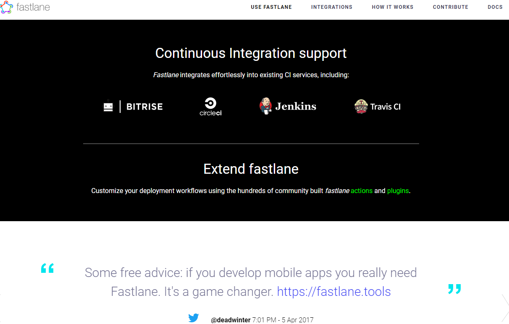The height and width of the screenshot is (324, 509).
Task: Click the fastlane wordmark text
Action: pos(33,7)
